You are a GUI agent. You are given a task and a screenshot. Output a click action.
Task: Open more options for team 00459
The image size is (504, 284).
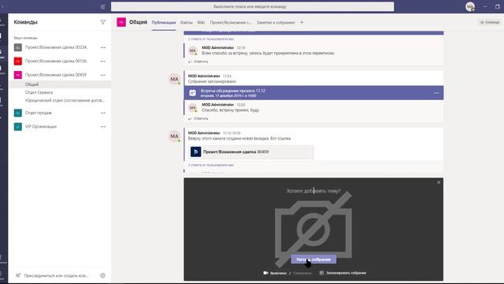pyautogui.click(x=103, y=75)
